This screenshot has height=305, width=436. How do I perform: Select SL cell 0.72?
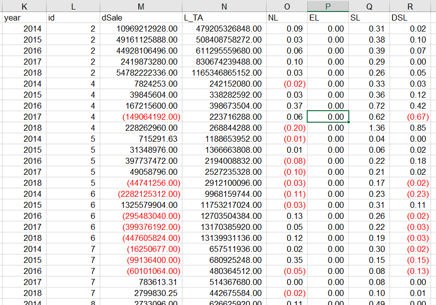(x=369, y=106)
